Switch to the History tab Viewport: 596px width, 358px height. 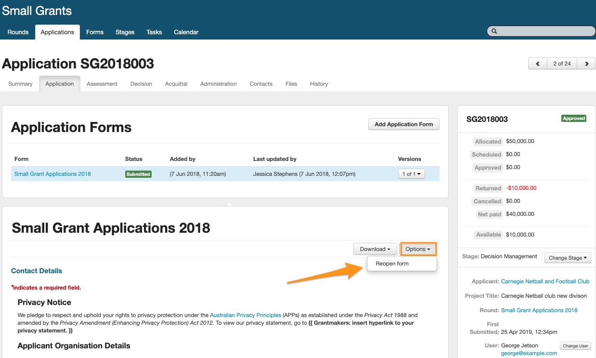(x=319, y=84)
